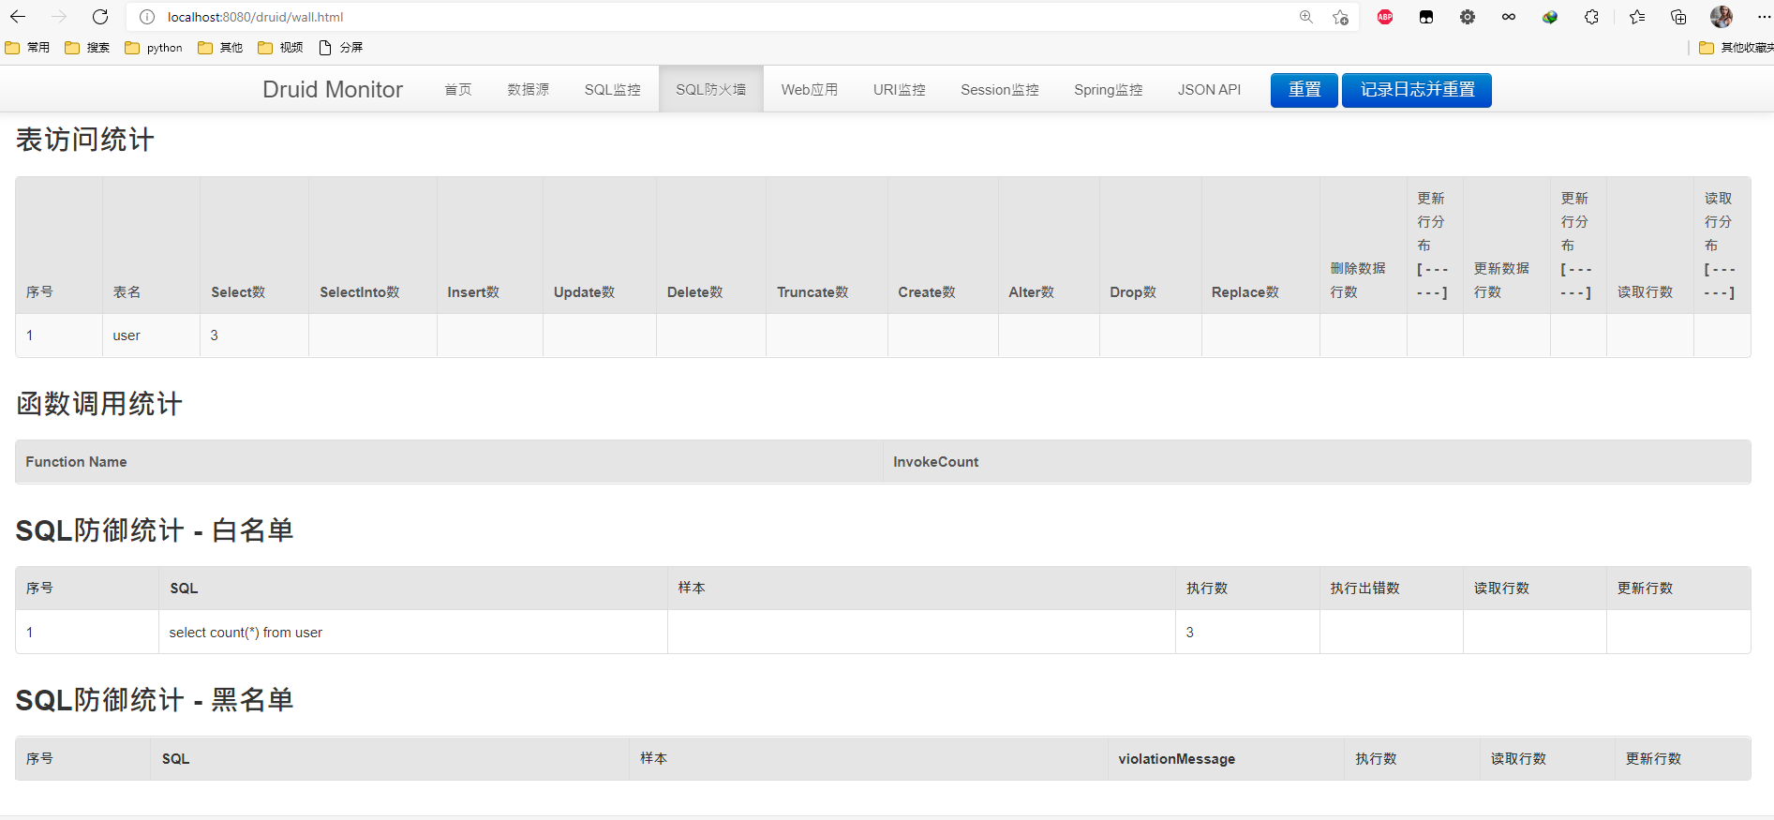Click the SQL防御统计 - 白名单 heading
1774x820 pixels.
pos(155,530)
